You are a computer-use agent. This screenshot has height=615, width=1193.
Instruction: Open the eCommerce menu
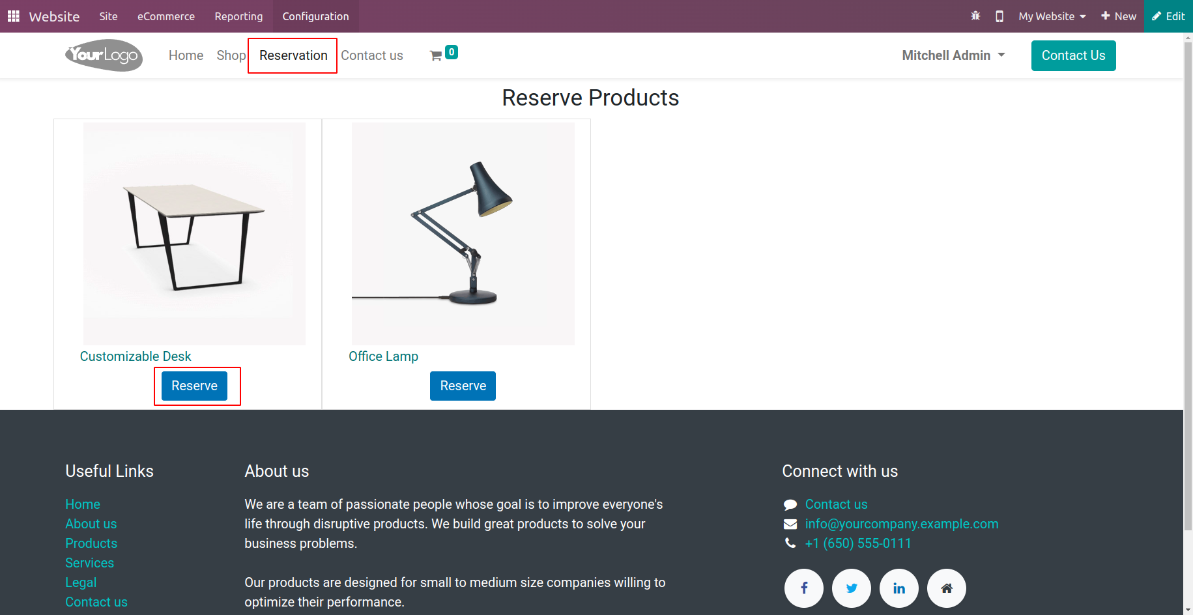pos(166,16)
